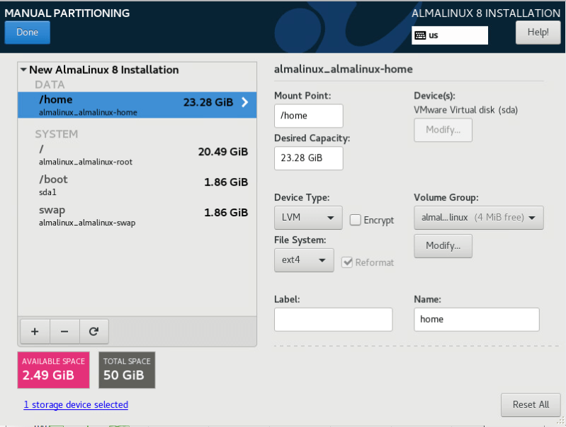Enable the Encrypt checkbox
The height and width of the screenshot is (427, 566).
355,220
